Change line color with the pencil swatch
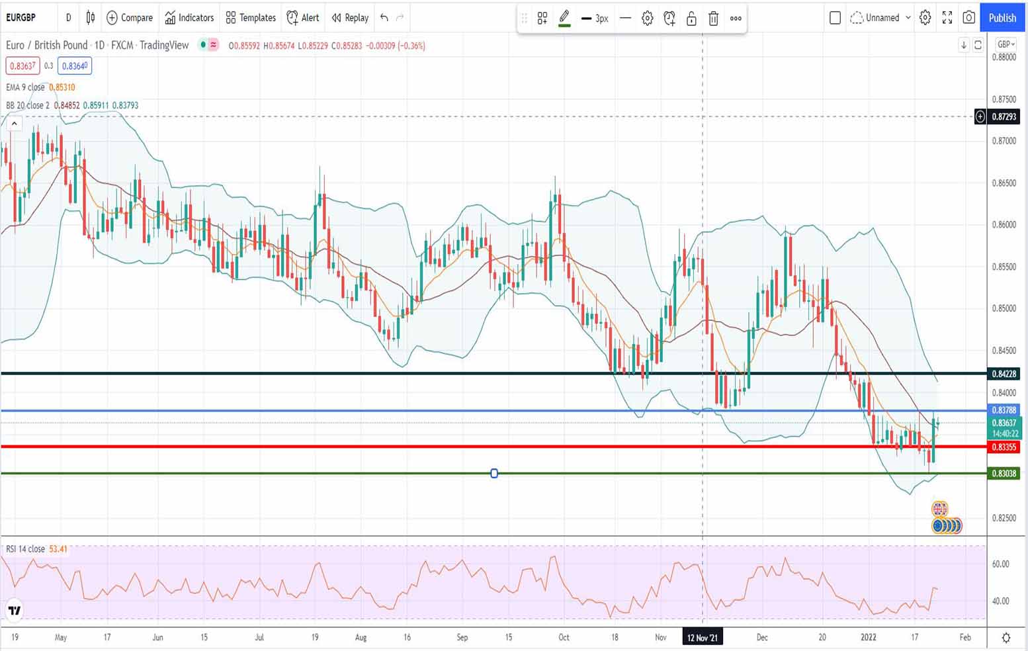Screen dimensions: 1028x651 pyautogui.click(x=564, y=19)
